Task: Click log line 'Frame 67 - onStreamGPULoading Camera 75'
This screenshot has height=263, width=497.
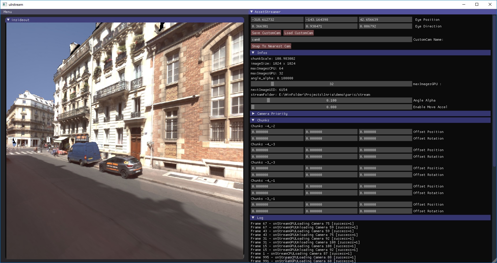Action: 302,223
